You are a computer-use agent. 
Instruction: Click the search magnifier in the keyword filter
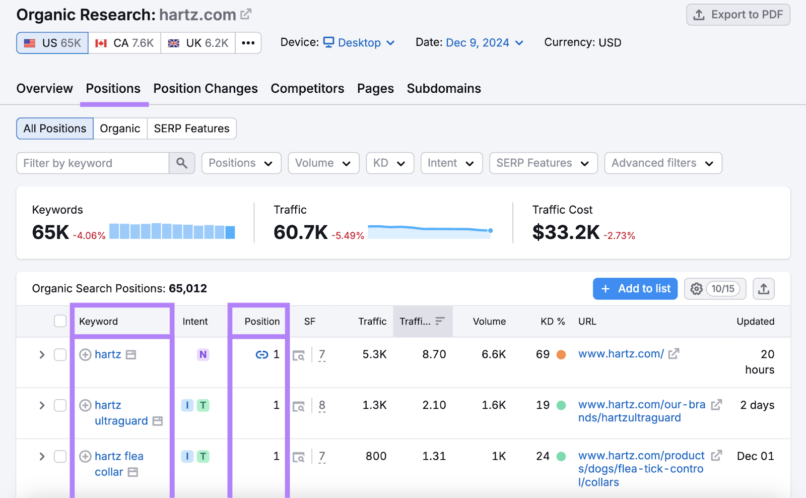tap(182, 163)
